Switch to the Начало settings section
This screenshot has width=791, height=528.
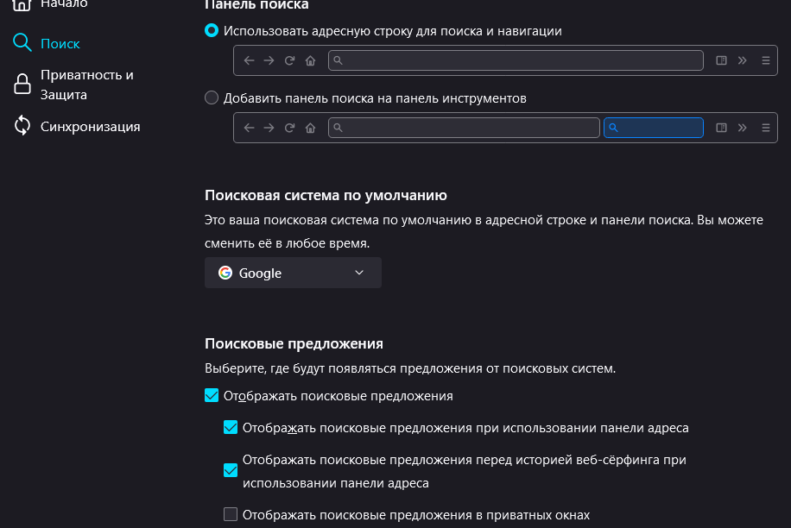coord(64,5)
